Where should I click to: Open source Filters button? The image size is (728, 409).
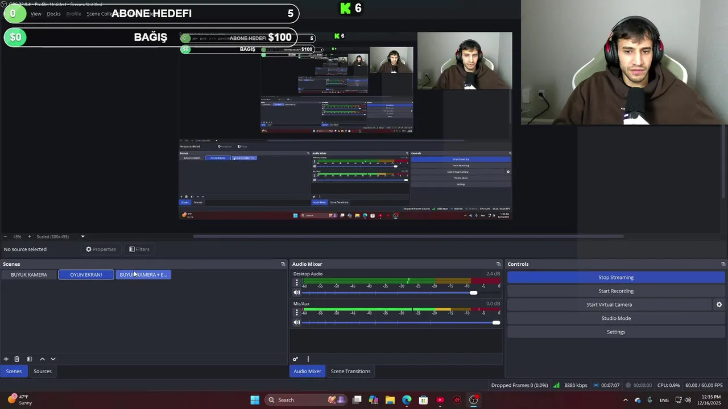tap(139, 249)
